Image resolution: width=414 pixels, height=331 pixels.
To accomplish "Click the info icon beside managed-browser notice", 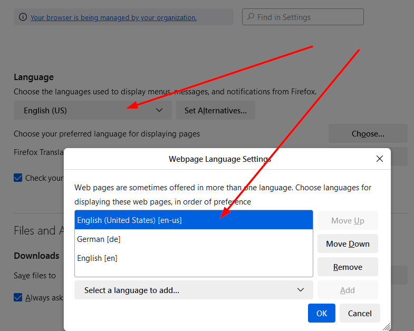I will point(23,17).
